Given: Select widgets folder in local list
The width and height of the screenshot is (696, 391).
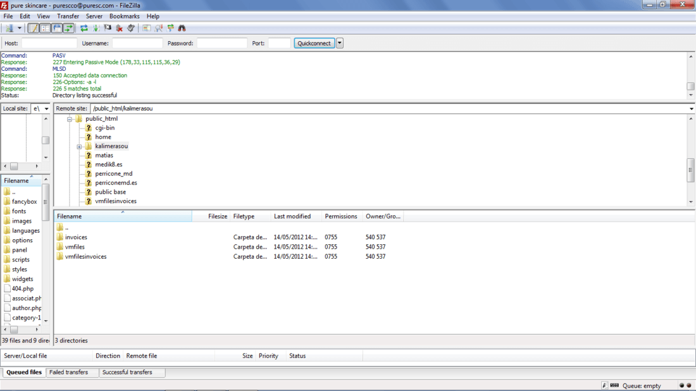Looking at the screenshot, I should tap(22, 279).
